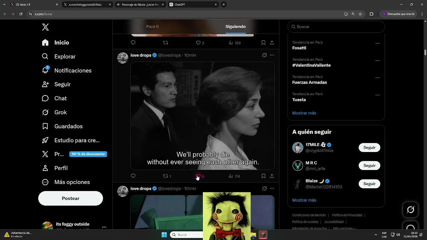The image size is (427, 240).
Task: Bookmark the top post with 199 views
Action: click(263, 43)
